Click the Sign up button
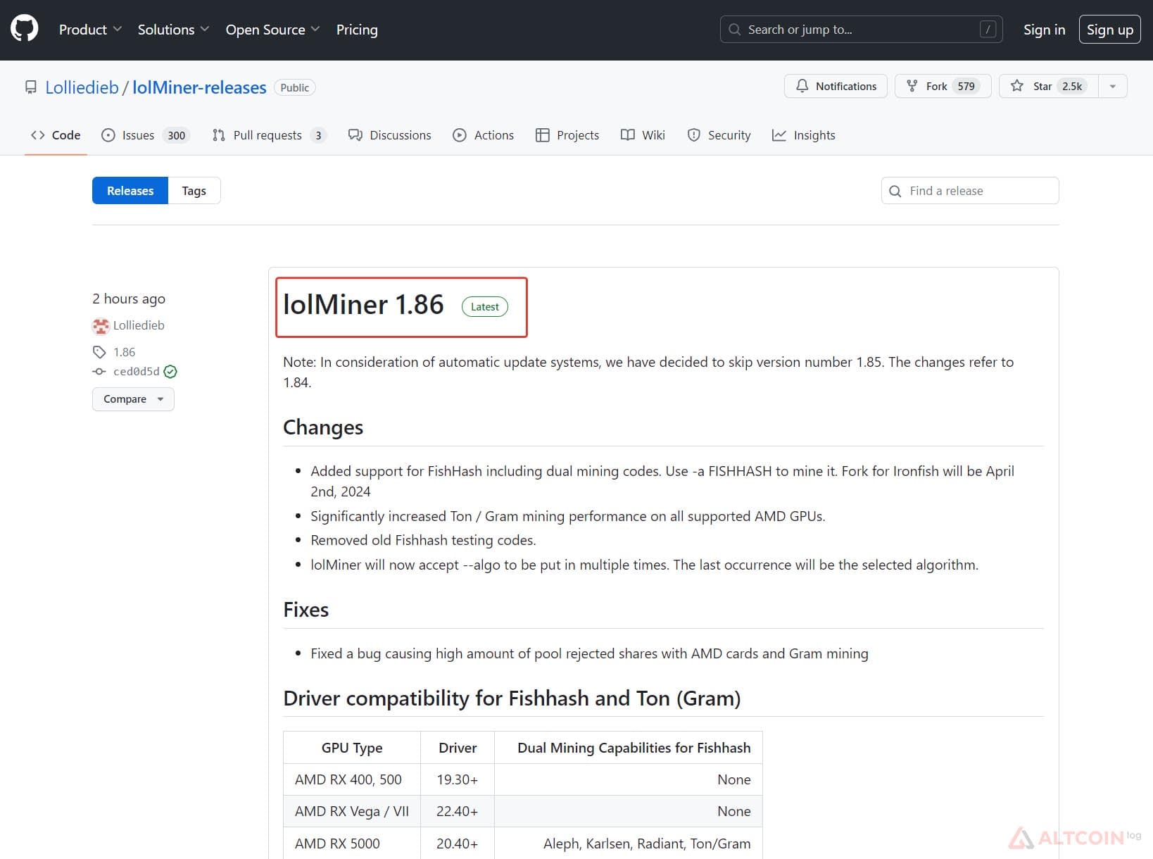This screenshot has height=859, width=1153. pyautogui.click(x=1109, y=30)
